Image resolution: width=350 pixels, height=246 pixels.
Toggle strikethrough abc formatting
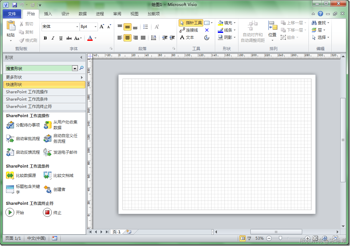pyautogui.click(x=69, y=38)
